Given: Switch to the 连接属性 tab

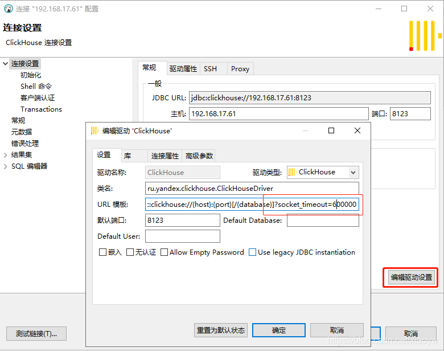Looking at the screenshot, I should click(165, 156).
